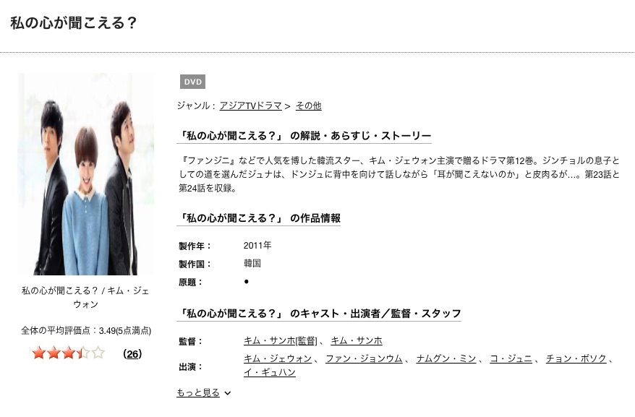The height and width of the screenshot is (417, 635).
Task: Click the second orange rating star
Action: coord(54,353)
